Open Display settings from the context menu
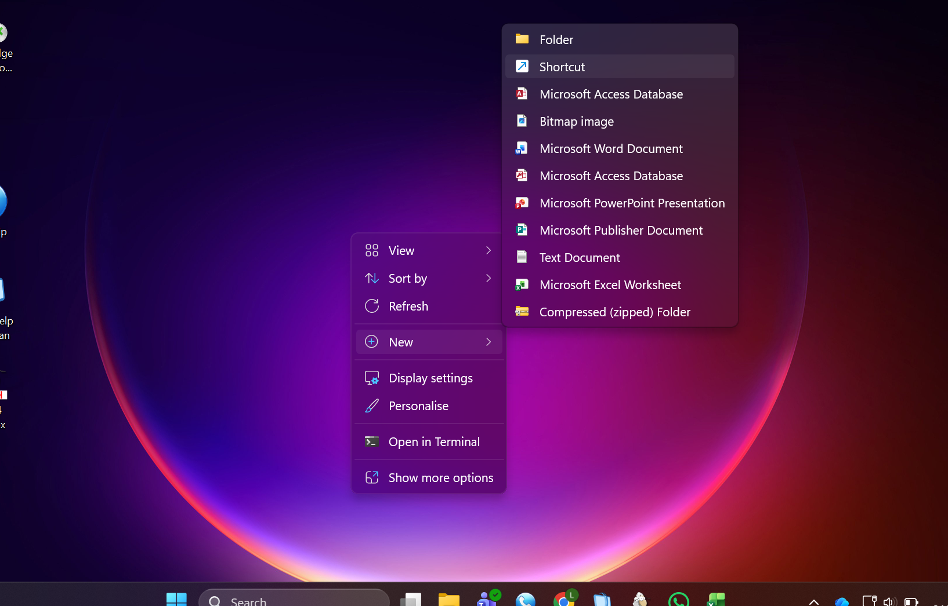Viewport: 948px width, 606px height. (430, 378)
